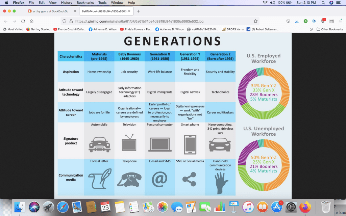Show site information via the lock icon
This screenshot has height=216, width=346.
71,21
